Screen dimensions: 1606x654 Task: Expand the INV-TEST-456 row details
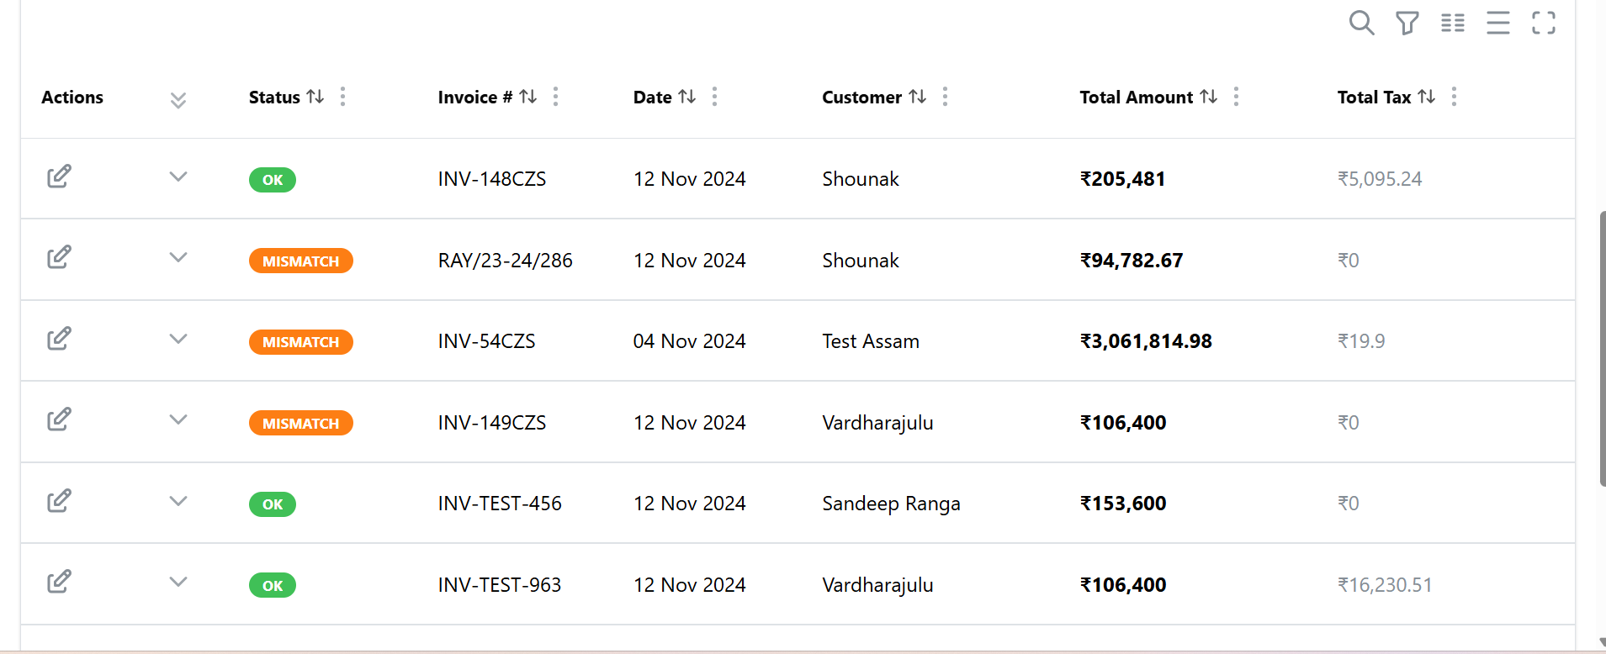[x=178, y=501]
